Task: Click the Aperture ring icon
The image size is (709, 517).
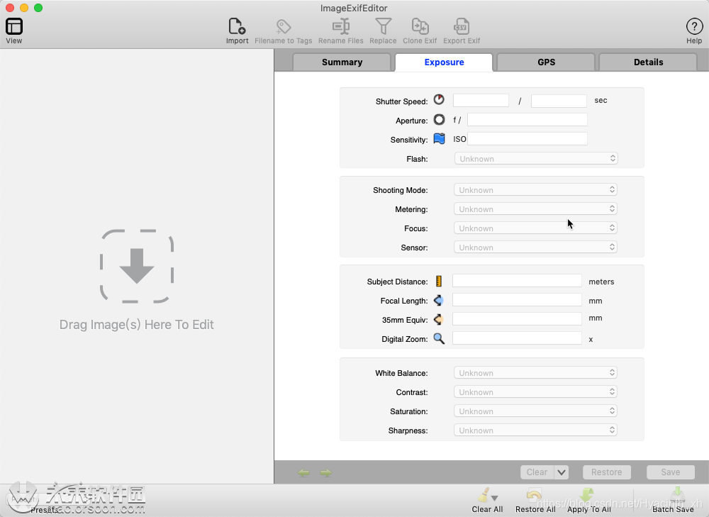Action: [439, 119]
